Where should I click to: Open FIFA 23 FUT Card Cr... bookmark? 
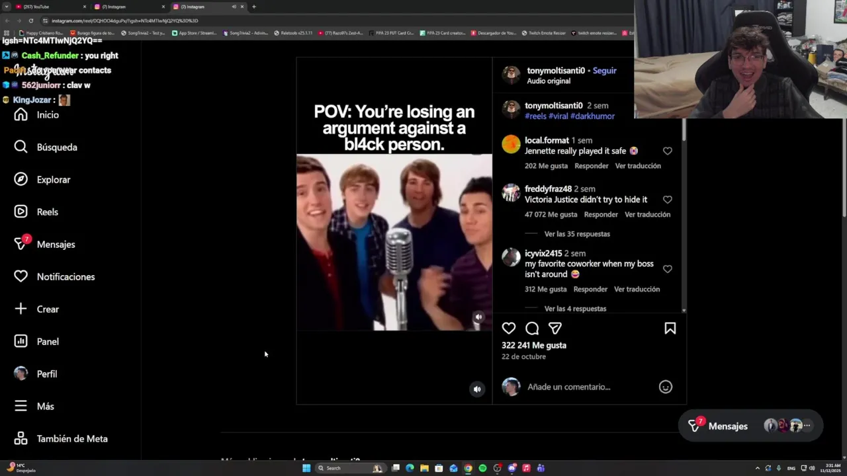point(392,33)
